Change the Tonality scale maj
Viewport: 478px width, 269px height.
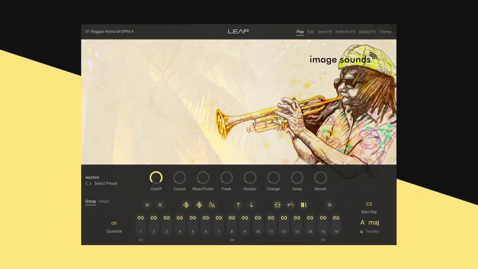(x=374, y=222)
